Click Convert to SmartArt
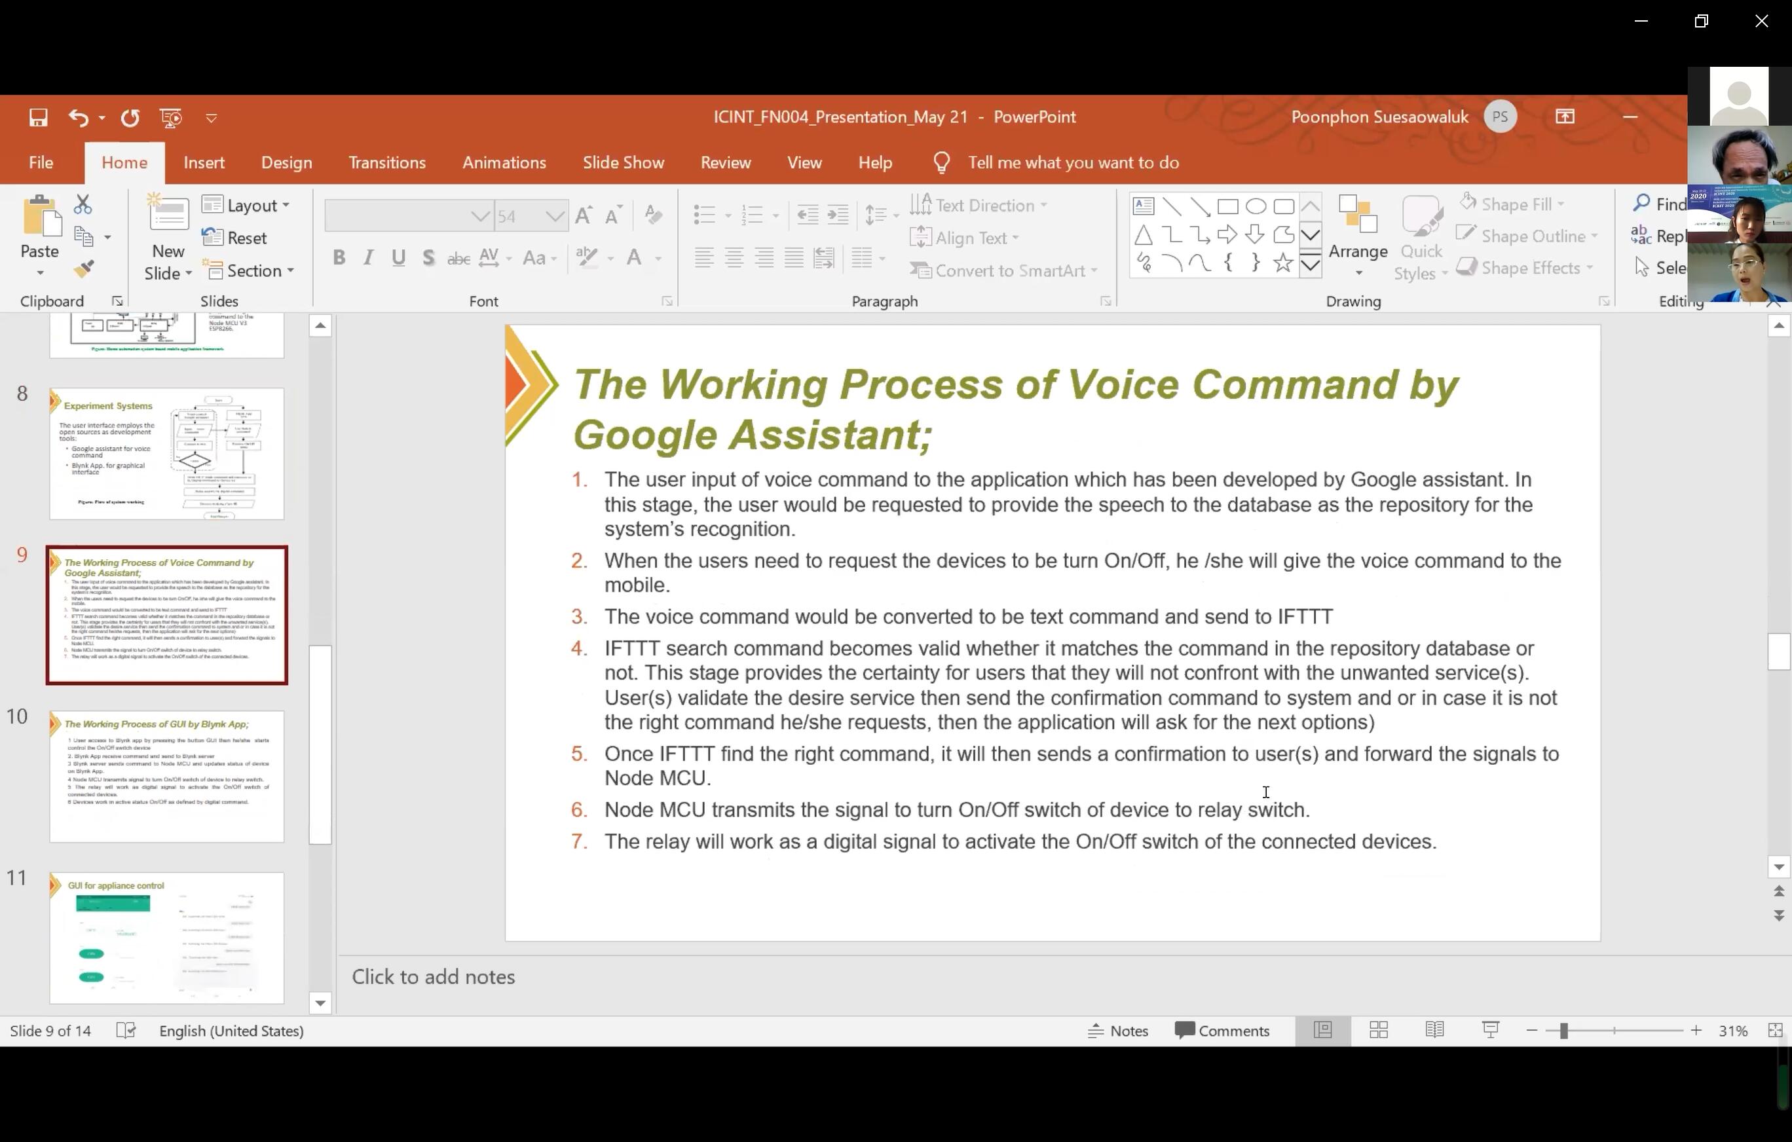 click(1004, 271)
